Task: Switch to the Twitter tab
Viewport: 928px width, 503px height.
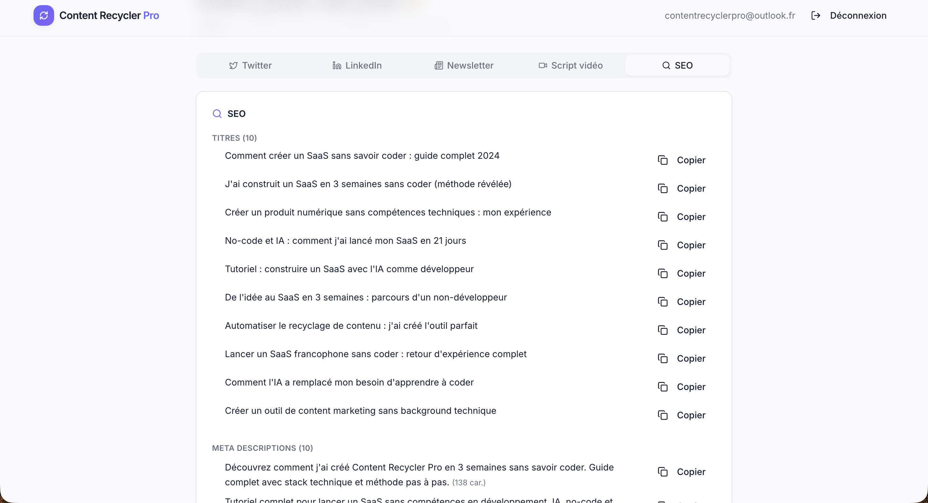Action: click(x=250, y=65)
